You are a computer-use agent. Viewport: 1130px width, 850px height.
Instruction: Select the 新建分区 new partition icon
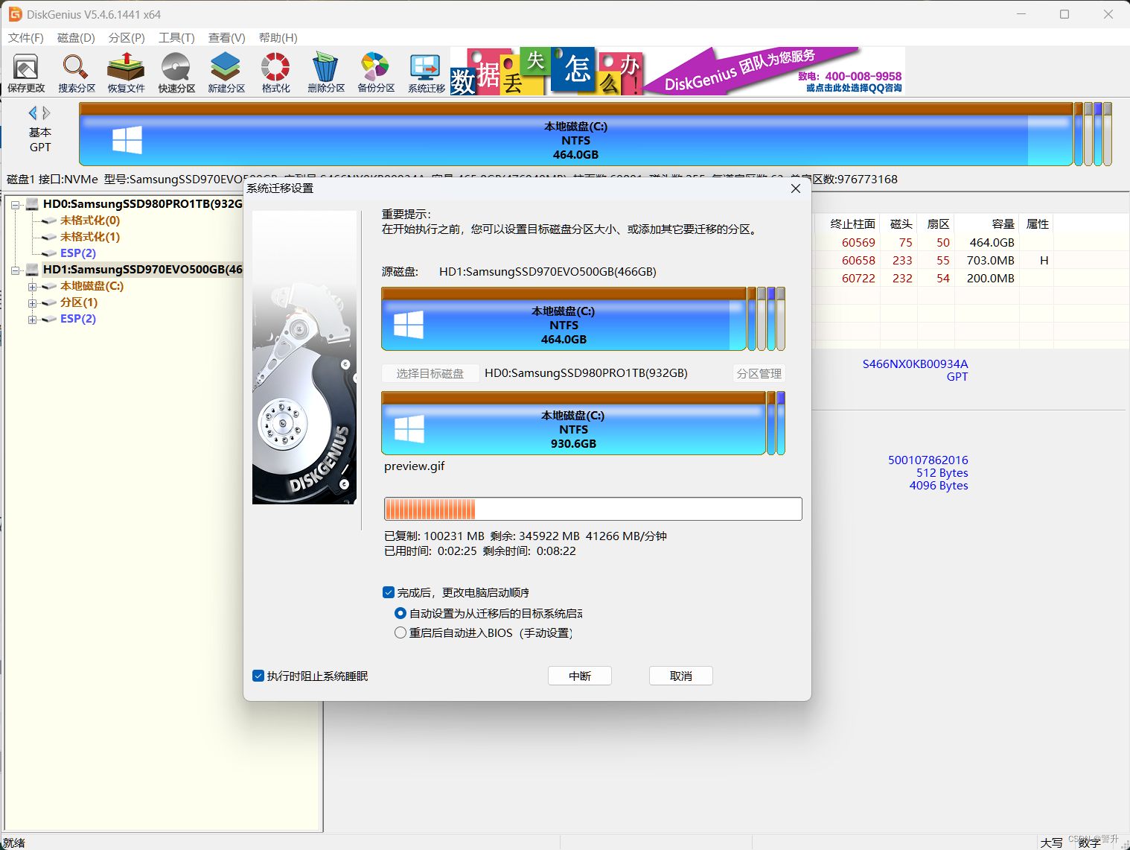[226, 73]
